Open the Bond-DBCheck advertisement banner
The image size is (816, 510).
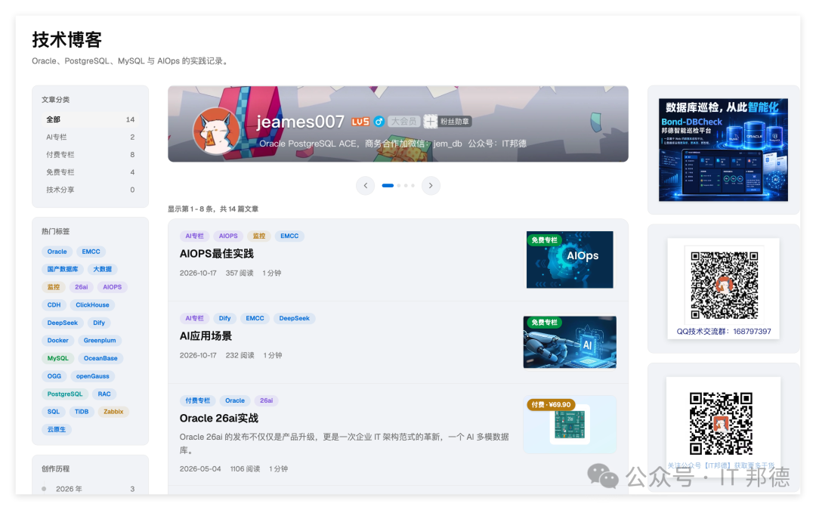pyautogui.click(x=723, y=150)
